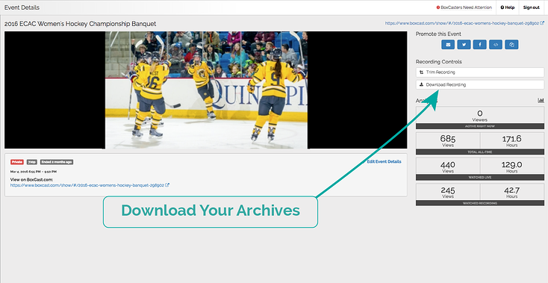Screen dimensions: 548x283
Task: Click the Trim Recording button
Action: click(x=480, y=72)
